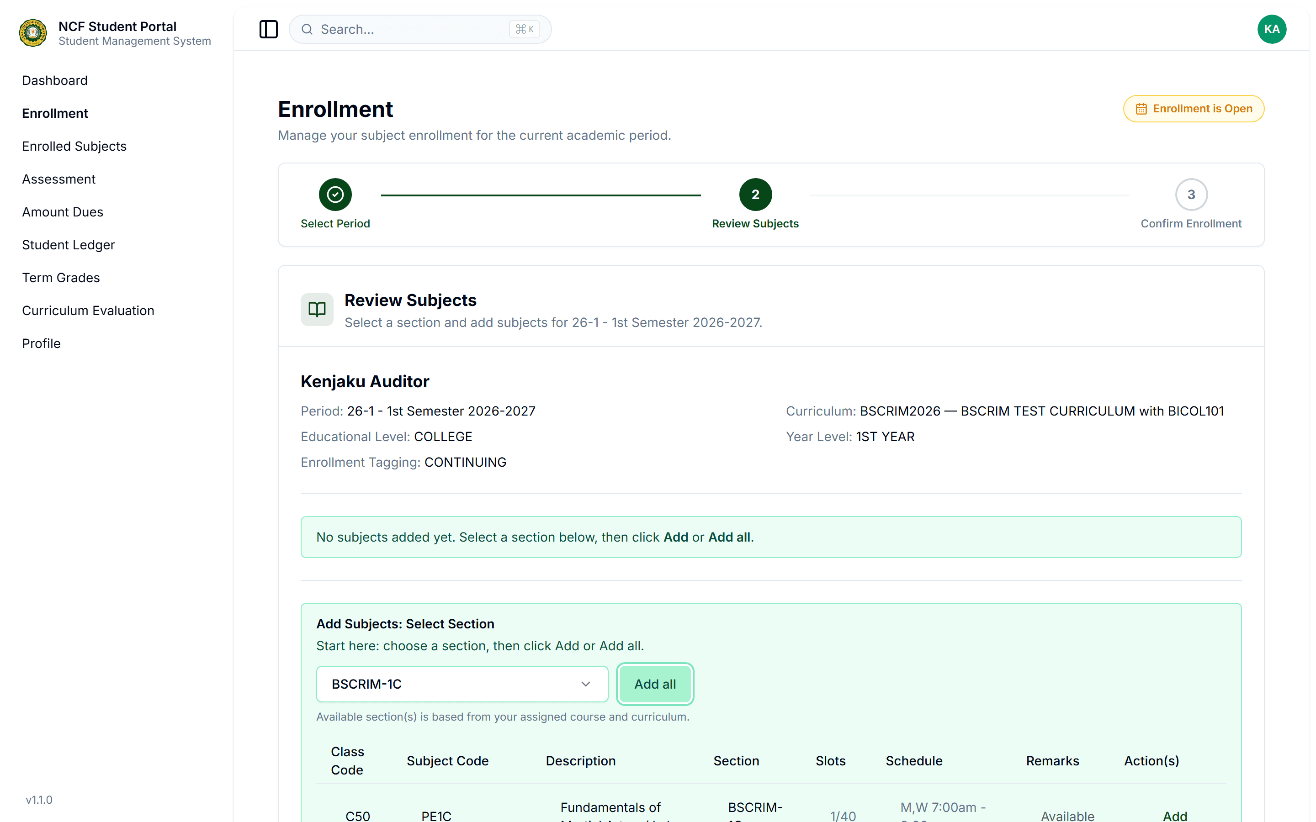This screenshot has width=1316, height=822.
Task: Click the Review Subjects card heading
Action: [410, 300]
